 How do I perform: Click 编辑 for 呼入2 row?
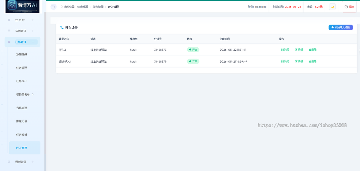coord(299,49)
